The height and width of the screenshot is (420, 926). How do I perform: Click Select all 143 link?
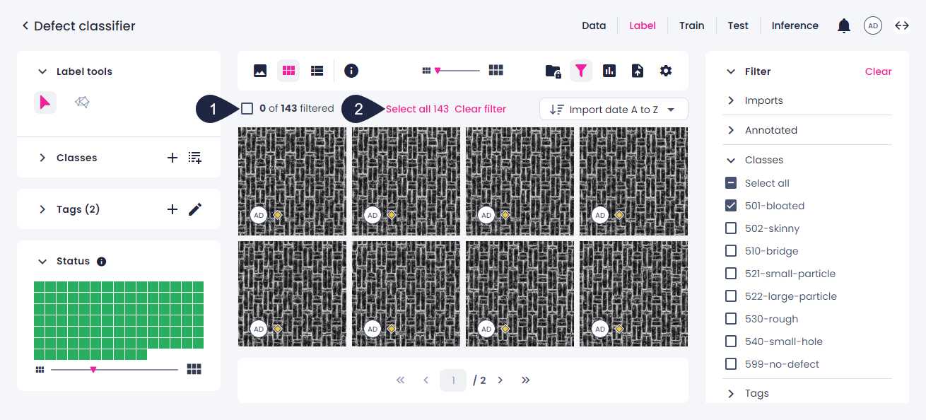pyautogui.click(x=417, y=109)
